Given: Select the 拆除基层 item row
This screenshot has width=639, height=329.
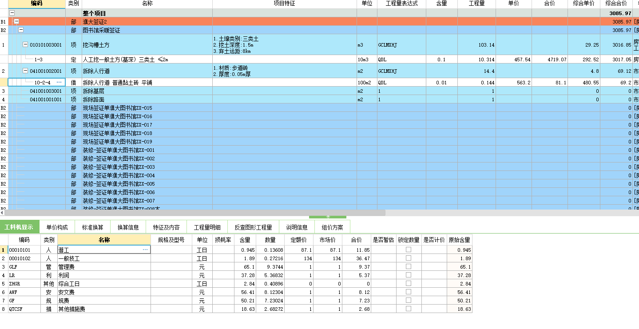Looking at the screenshot, I should pyautogui.click(x=320, y=91).
